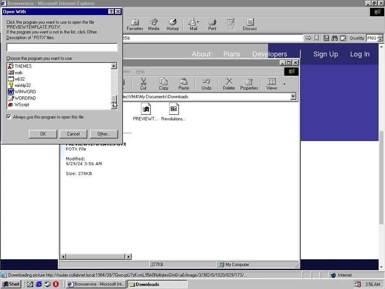Viewport: 385px width, 289px height.
Task: Click the Developers navigation link
Action: 270,54
